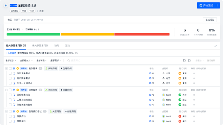Click the 失败 result icon for 登陆成功

coord(180,116)
